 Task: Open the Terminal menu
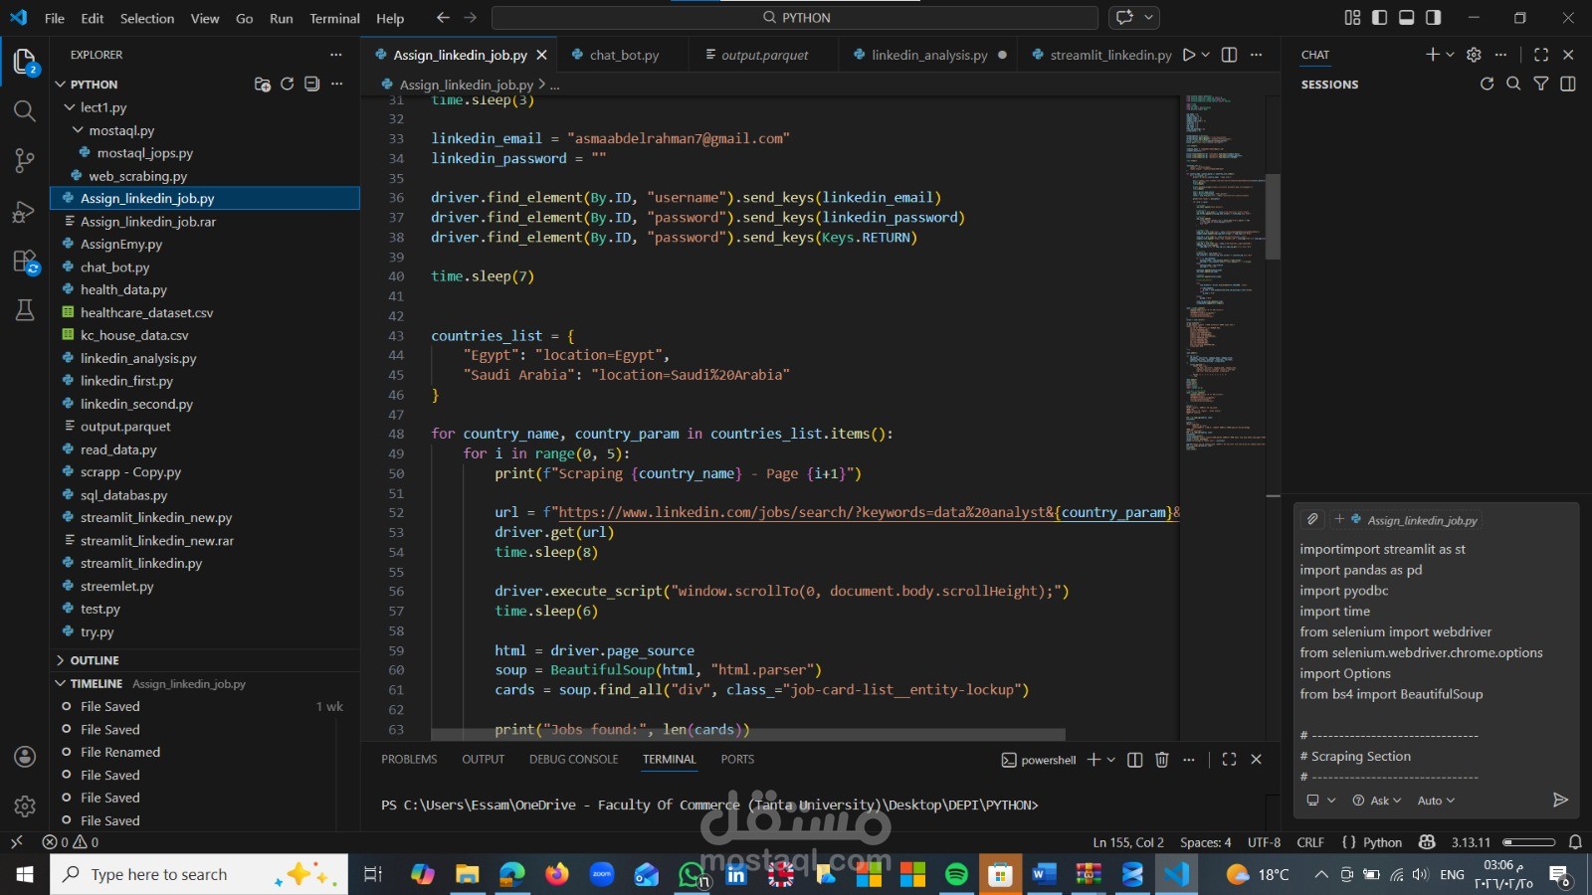point(334,18)
